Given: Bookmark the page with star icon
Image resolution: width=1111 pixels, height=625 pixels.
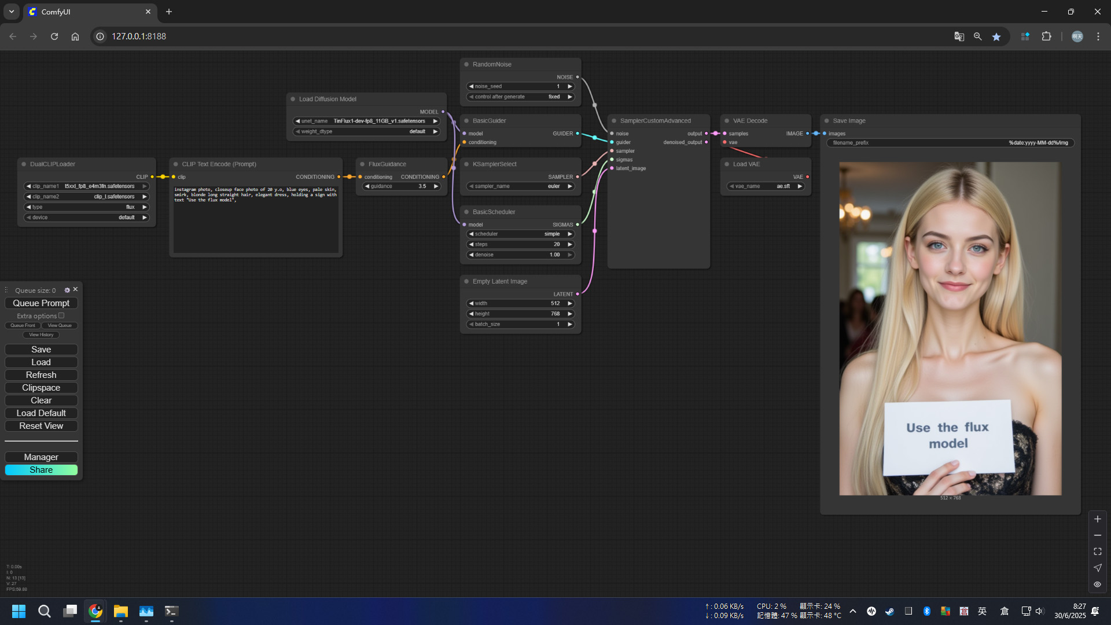Looking at the screenshot, I should [996, 36].
